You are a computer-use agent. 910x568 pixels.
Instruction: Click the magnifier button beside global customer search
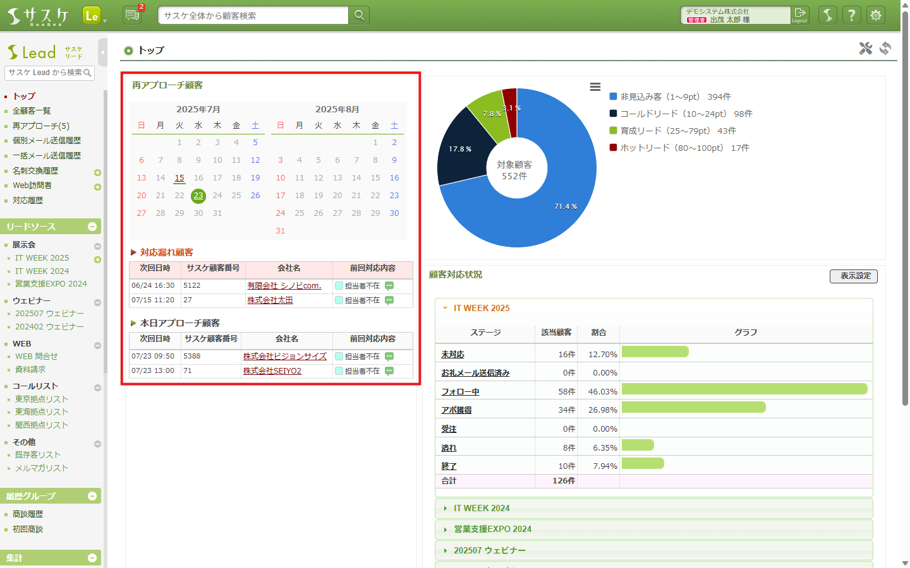(x=359, y=15)
